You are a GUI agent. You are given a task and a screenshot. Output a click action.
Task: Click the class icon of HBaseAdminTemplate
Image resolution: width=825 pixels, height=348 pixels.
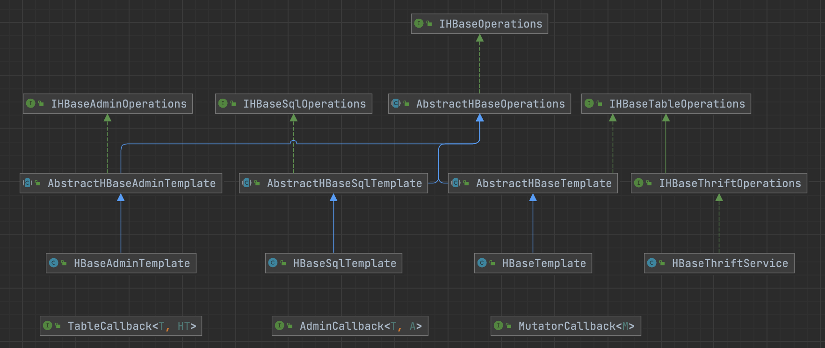(x=54, y=263)
